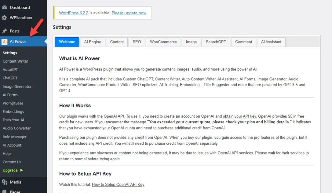Image resolution: width=332 pixels, height=193 pixels.
Task: Open the SEO settings tab
Action: pos(137,42)
